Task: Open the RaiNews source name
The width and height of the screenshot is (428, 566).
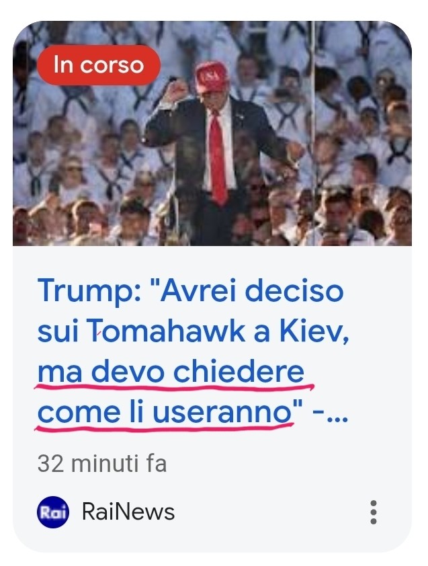Action: coord(128,512)
